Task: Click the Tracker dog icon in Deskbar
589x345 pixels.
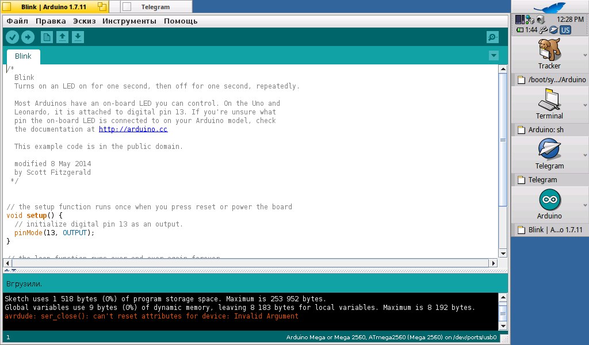Action: pos(549,49)
